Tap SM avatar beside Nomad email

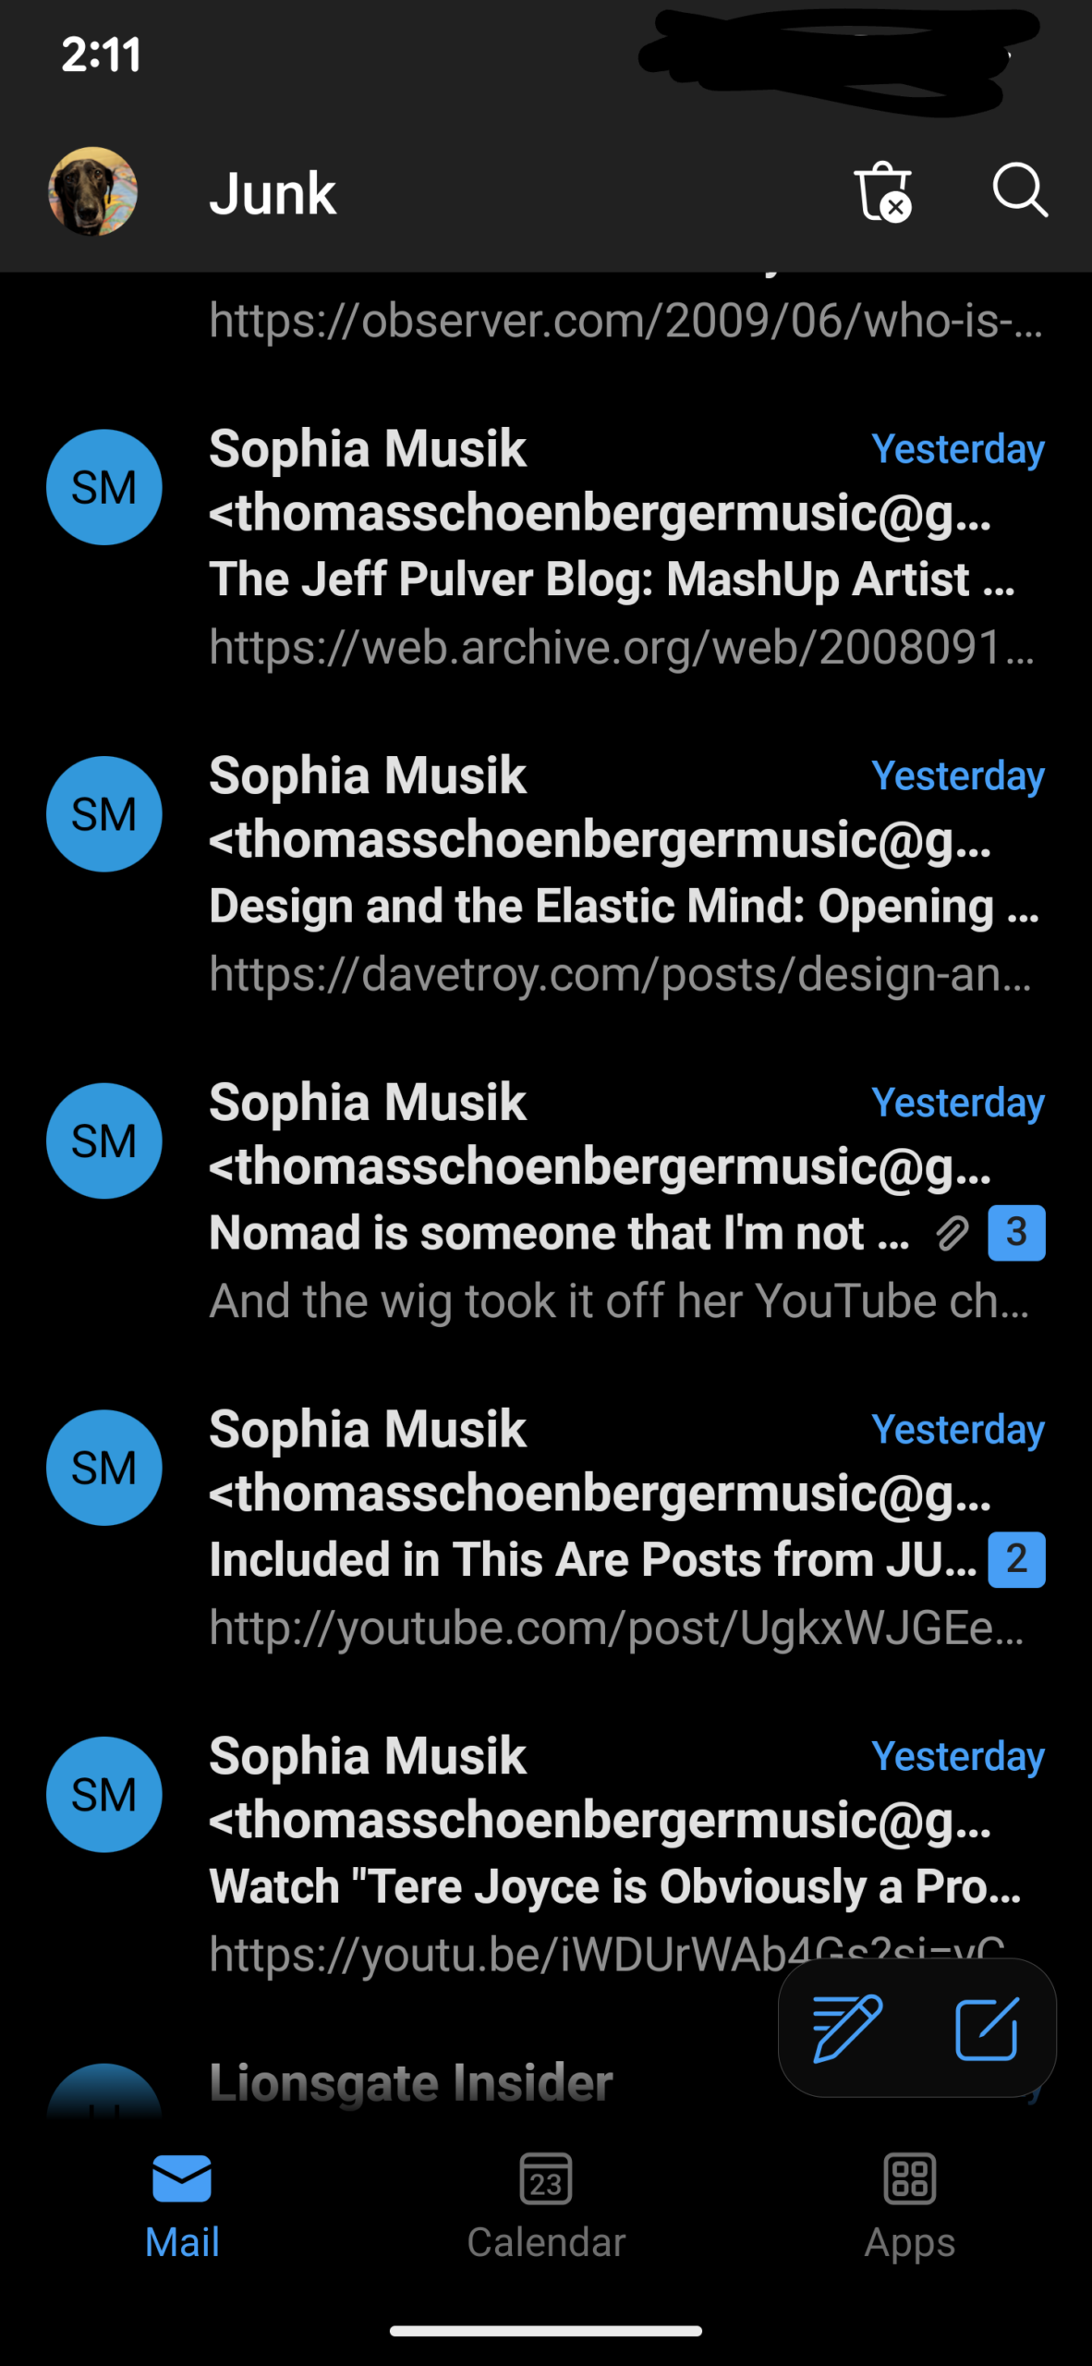pyautogui.click(x=104, y=1140)
